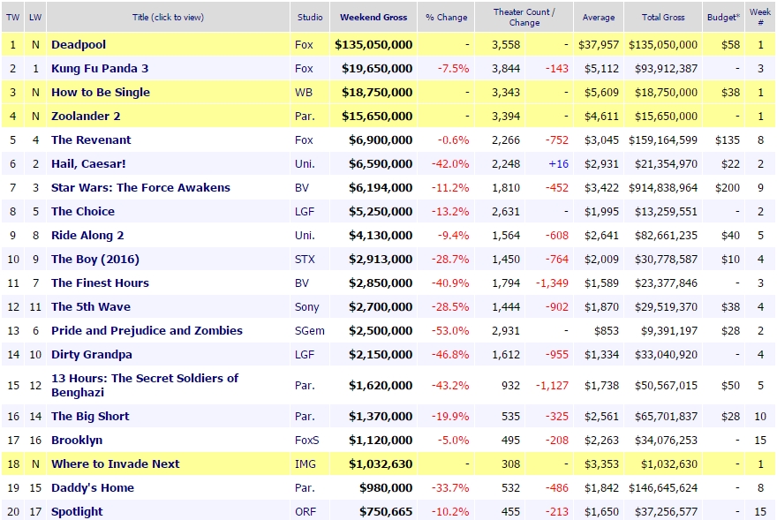777x520 pixels.
Task: View The Finest Hours page
Action: (100, 283)
